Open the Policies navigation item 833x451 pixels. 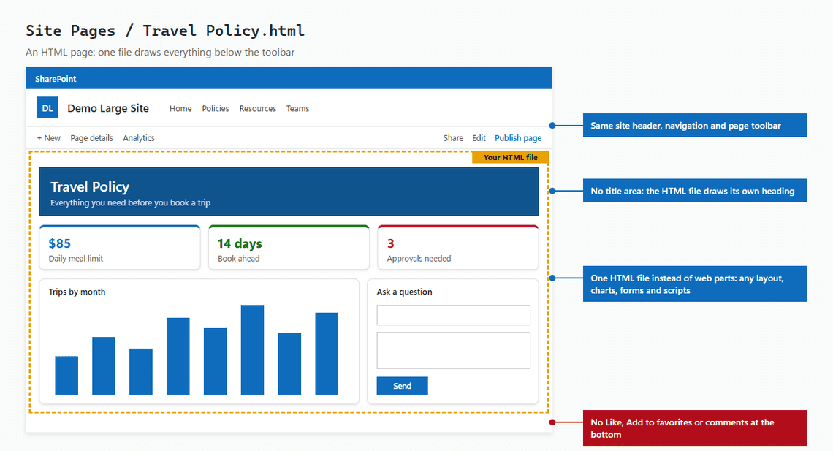click(x=215, y=108)
